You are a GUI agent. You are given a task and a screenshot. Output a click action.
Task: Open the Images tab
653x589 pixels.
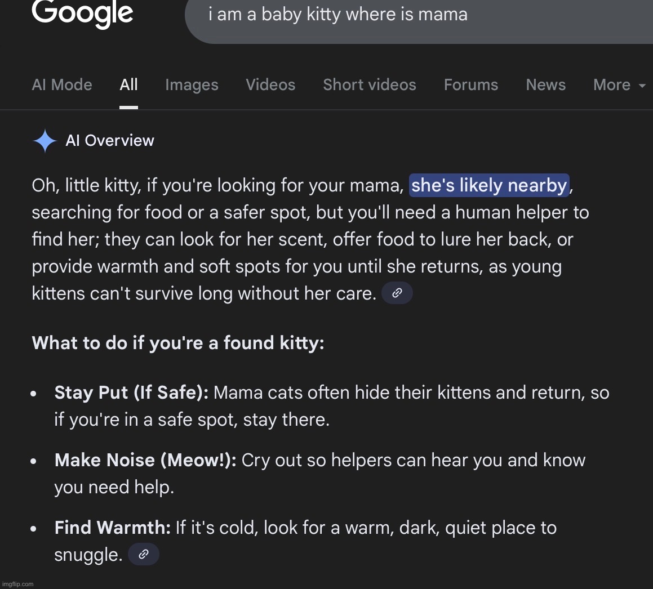[x=192, y=85]
